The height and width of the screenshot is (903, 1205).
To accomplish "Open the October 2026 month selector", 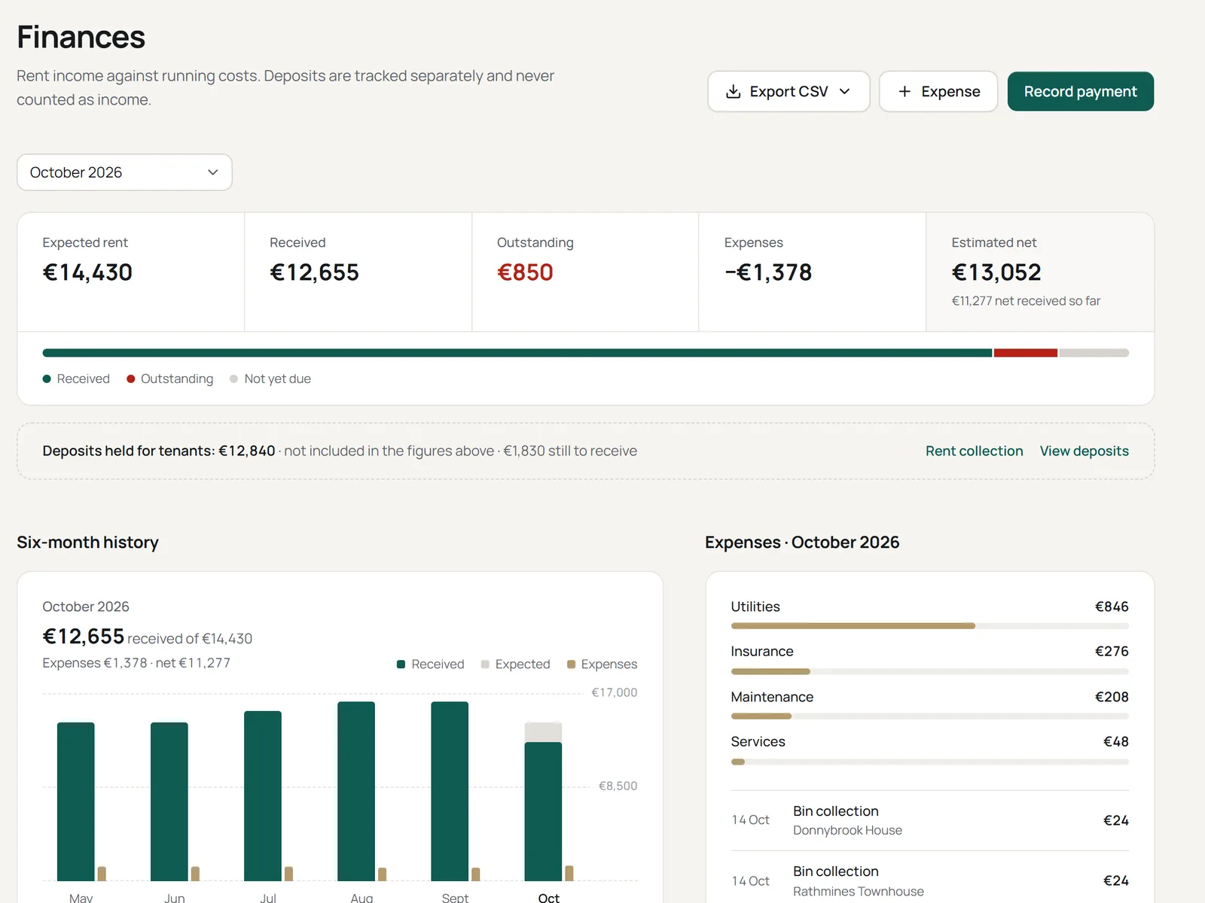I will pyautogui.click(x=124, y=172).
